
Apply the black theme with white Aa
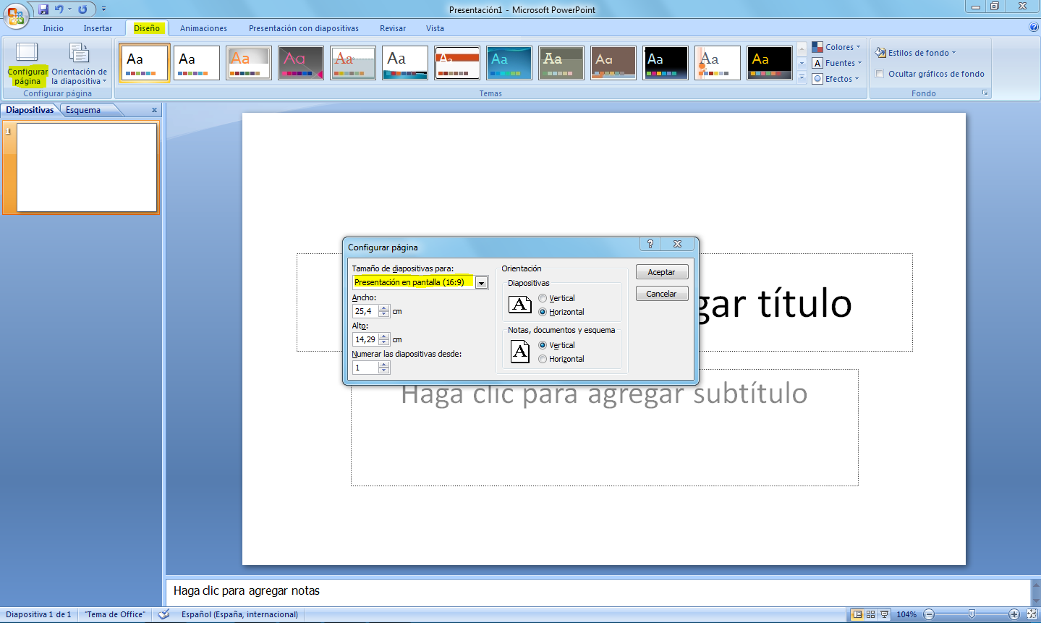[x=666, y=63]
